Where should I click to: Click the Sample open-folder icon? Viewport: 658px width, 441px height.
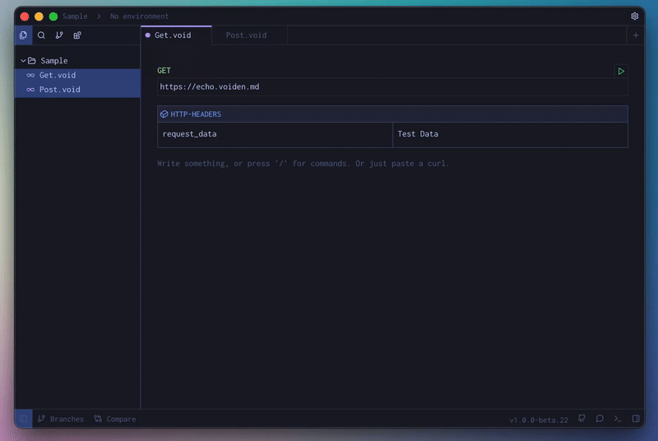(x=32, y=60)
